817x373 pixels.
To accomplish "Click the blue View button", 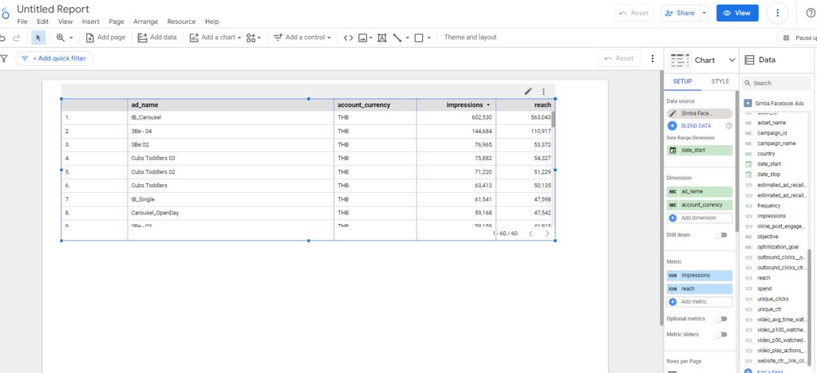I will 736,13.
